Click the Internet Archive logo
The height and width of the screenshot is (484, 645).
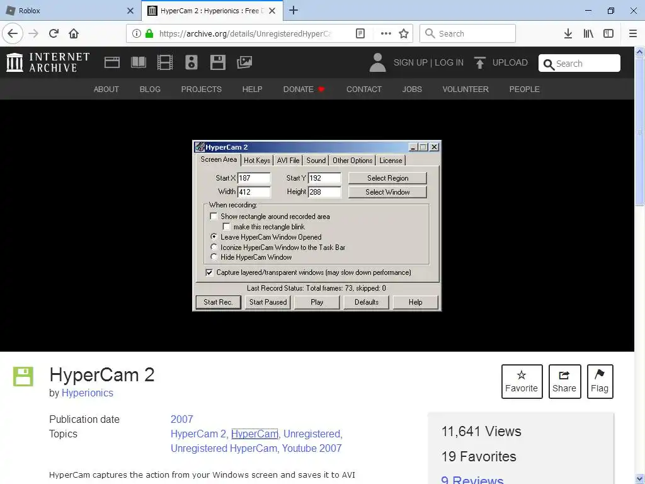pos(48,62)
